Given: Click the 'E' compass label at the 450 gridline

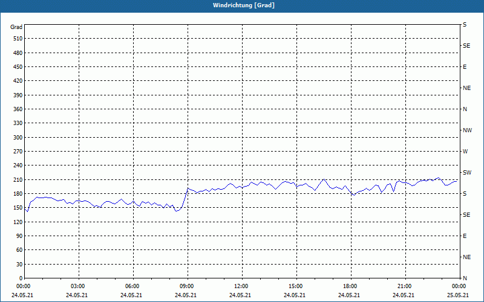Looking at the screenshot, I should click(x=465, y=67).
